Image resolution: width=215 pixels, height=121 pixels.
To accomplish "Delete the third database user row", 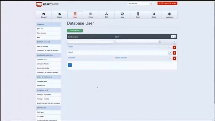I will click(x=174, y=58).
